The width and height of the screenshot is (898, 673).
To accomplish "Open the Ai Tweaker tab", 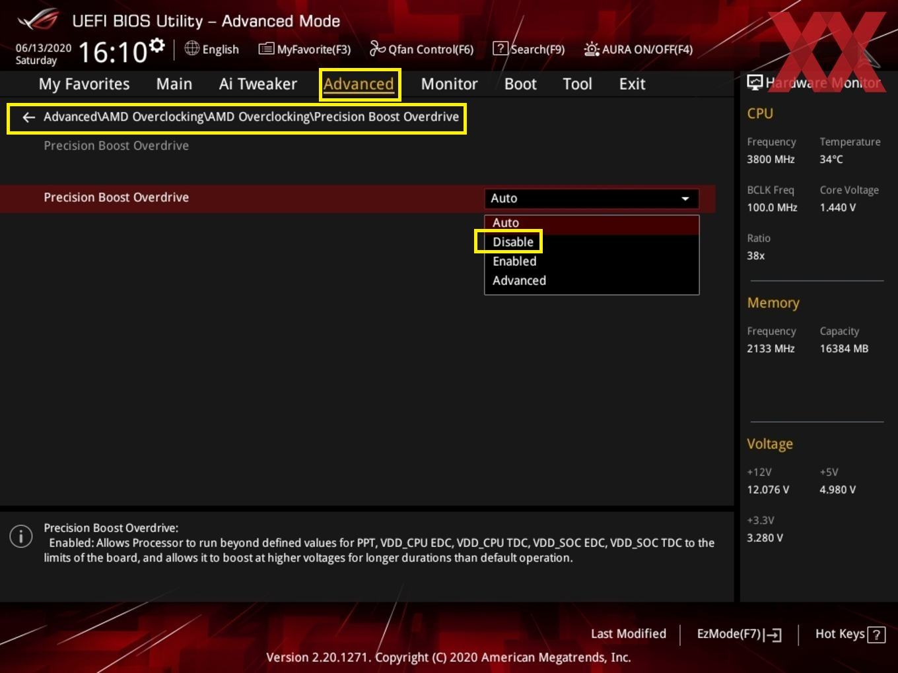I will [x=258, y=84].
